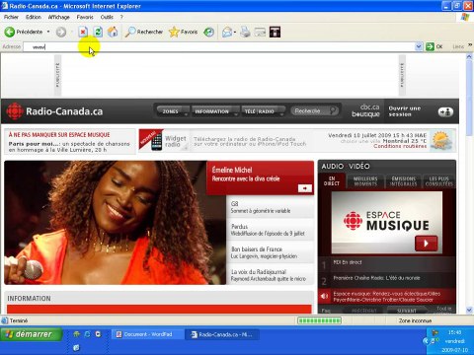The height and width of the screenshot is (355, 474).
Task: Select the ÉMISSIONS INTÉGRALES tab
Action: [x=403, y=181]
